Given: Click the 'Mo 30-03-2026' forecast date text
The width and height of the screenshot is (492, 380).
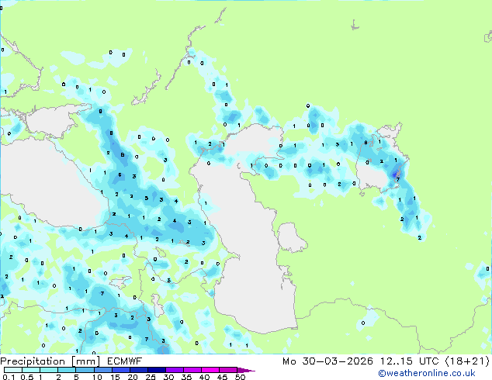Looking at the screenshot, I should click(327, 361).
